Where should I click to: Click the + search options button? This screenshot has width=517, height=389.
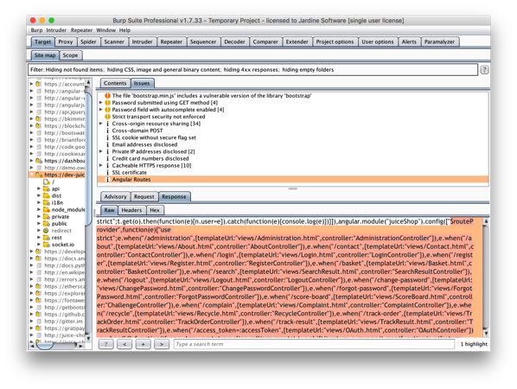(143, 344)
